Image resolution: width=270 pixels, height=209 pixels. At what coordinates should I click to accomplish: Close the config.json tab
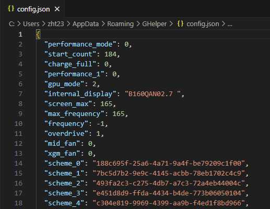[x=57, y=9]
